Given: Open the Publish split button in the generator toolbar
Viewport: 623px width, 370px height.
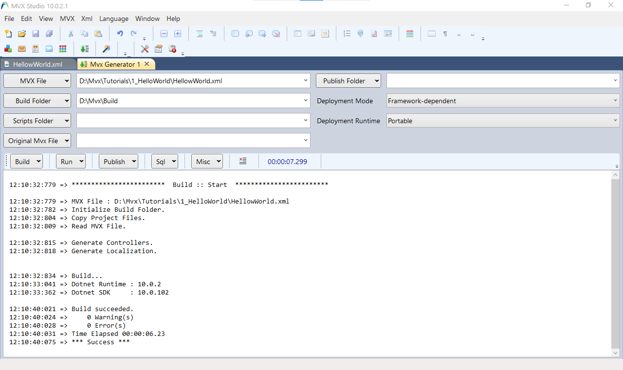Looking at the screenshot, I should [118, 162].
